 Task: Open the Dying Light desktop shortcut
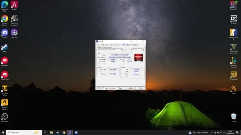pyautogui.click(x=234, y=76)
